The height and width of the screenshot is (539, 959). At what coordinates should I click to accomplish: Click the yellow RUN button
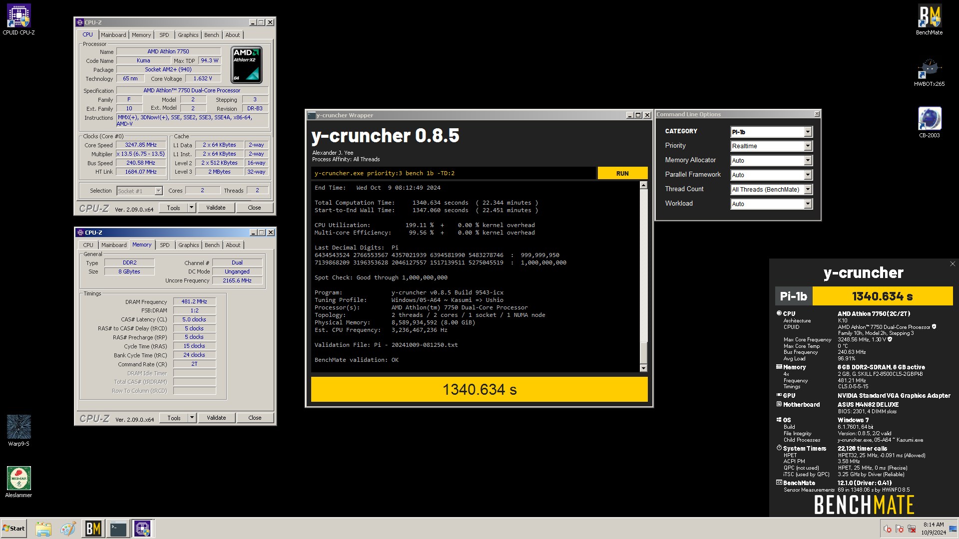tap(622, 174)
